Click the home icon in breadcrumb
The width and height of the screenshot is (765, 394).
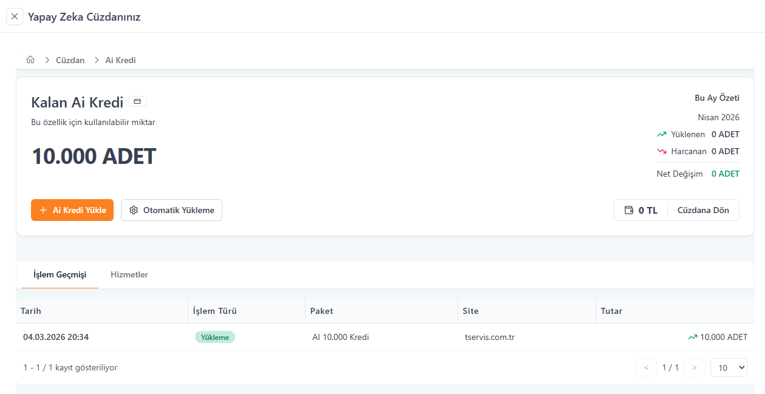click(30, 60)
